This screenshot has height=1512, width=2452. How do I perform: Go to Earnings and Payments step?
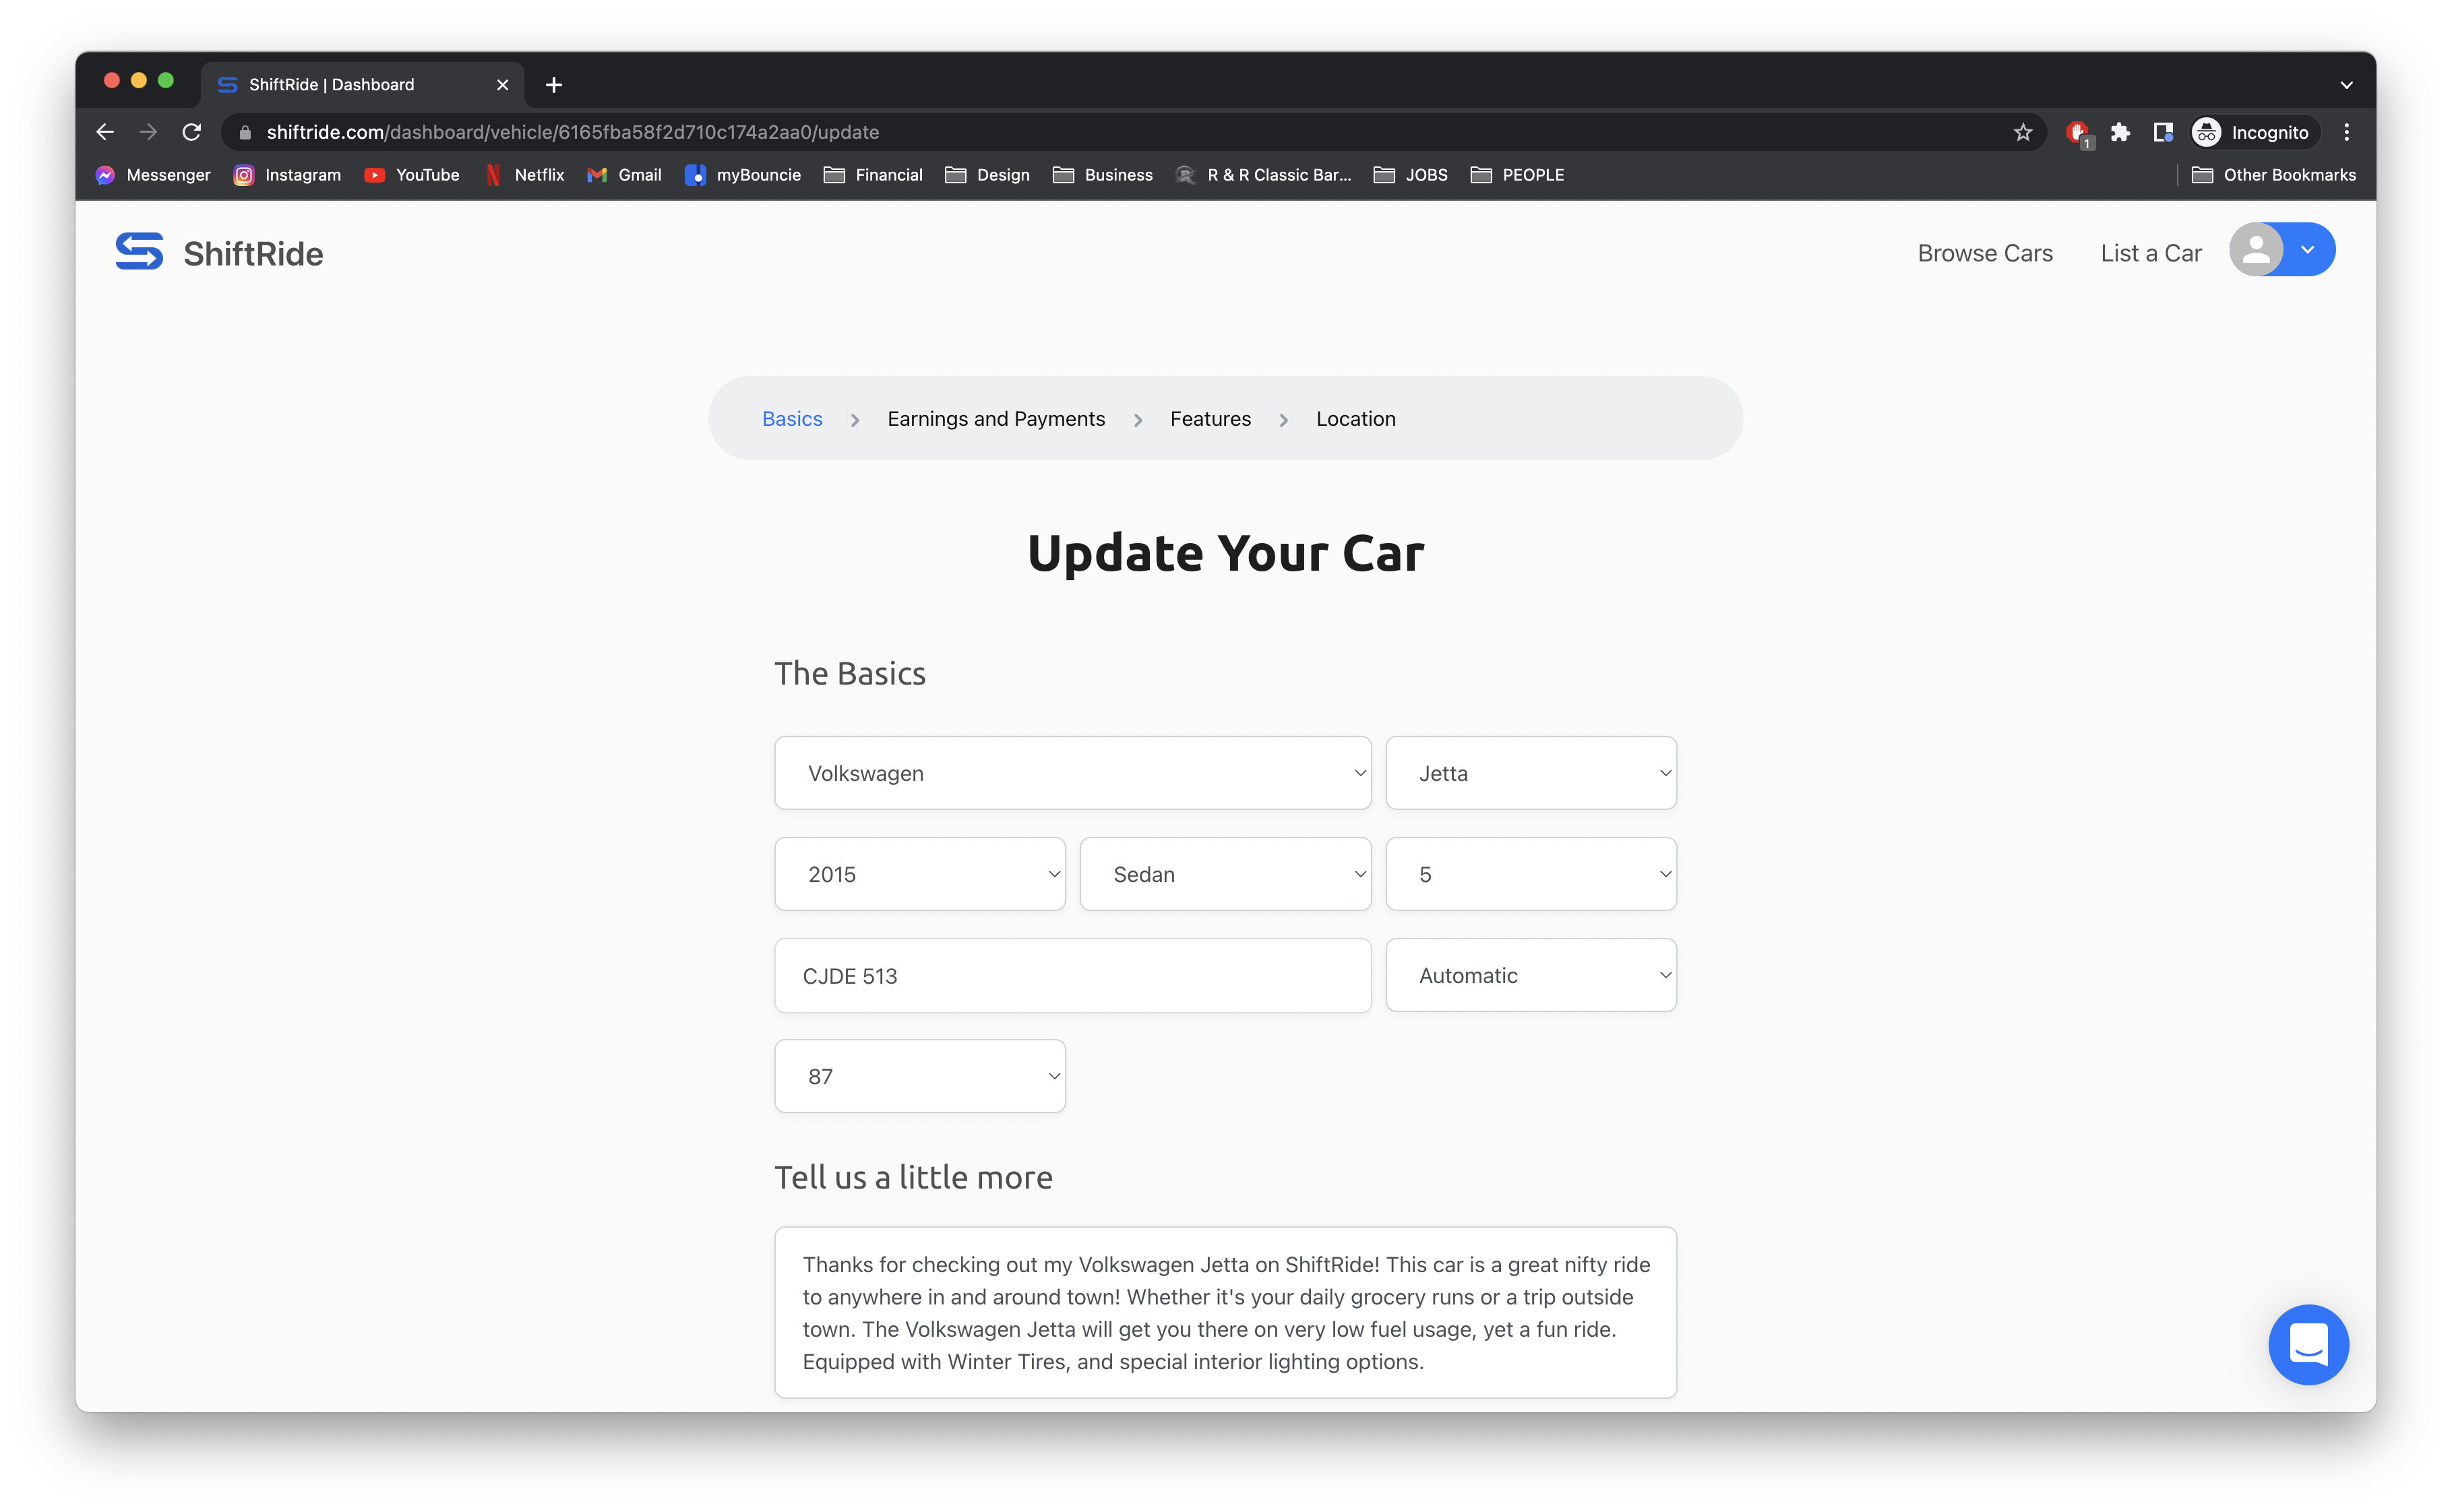[996, 418]
